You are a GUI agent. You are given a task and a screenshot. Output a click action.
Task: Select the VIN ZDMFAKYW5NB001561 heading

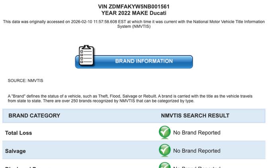[x=134, y=6]
